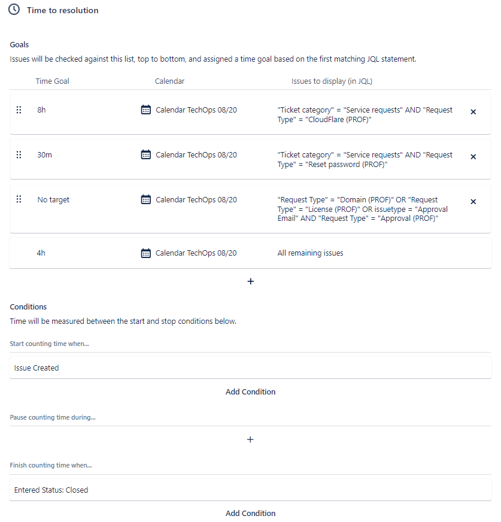This screenshot has height=522, width=501.
Task: Click calendar icon in the 4h row
Action: pos(146,253)
